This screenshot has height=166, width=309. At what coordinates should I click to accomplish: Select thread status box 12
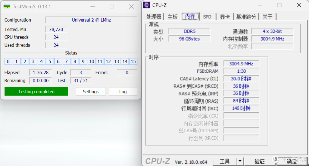(108, 62)
